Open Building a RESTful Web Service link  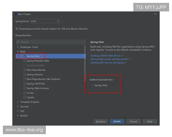[x=106, y=56]
